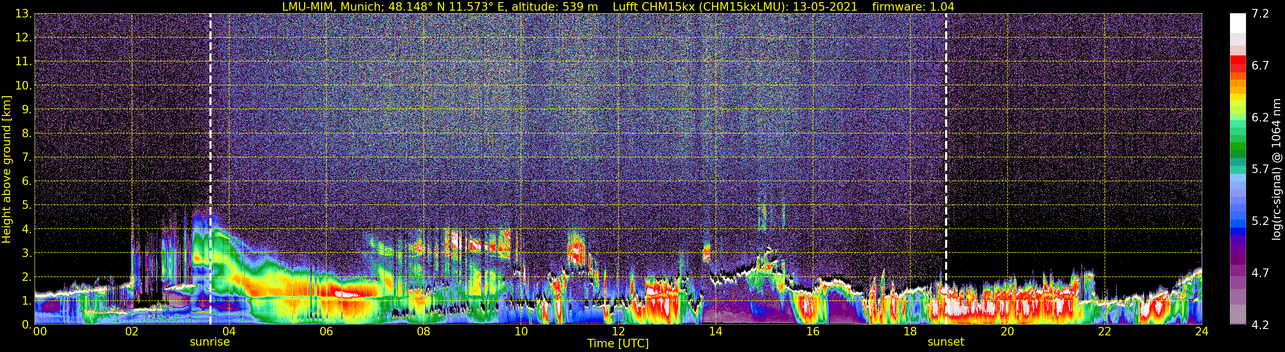1285x352 pixels.
Task: Click the 'sunrise' label below axis
Action: coord(210,342)
